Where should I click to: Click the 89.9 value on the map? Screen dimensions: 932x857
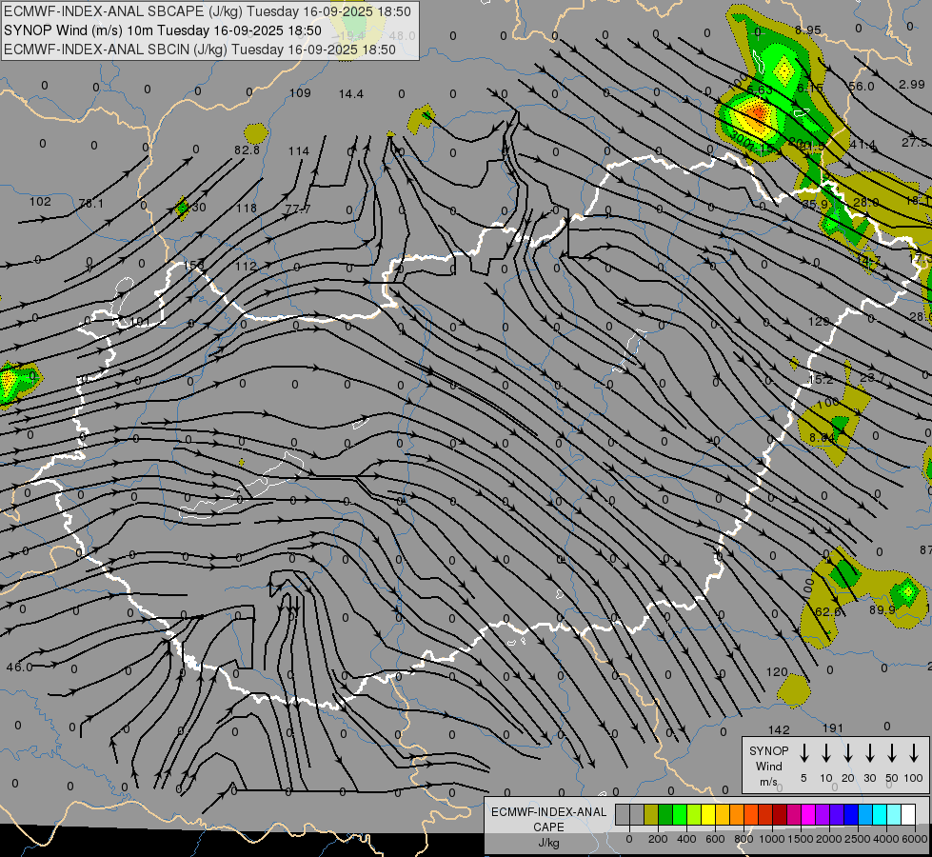[882, 609]
